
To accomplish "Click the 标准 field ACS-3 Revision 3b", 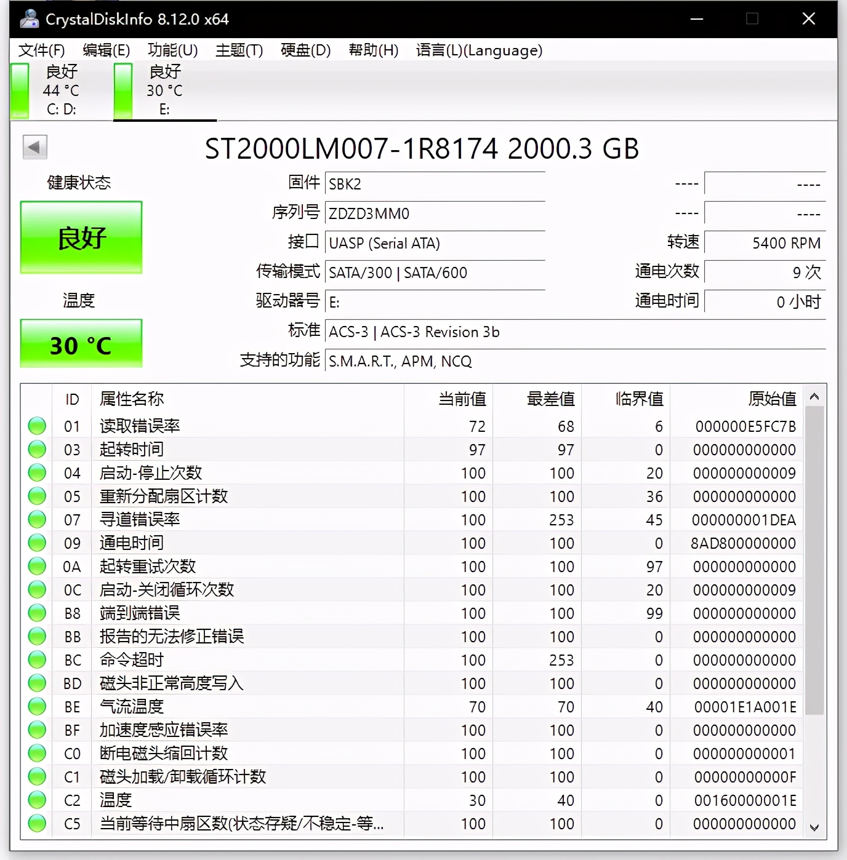I will [x=575, y=332].
